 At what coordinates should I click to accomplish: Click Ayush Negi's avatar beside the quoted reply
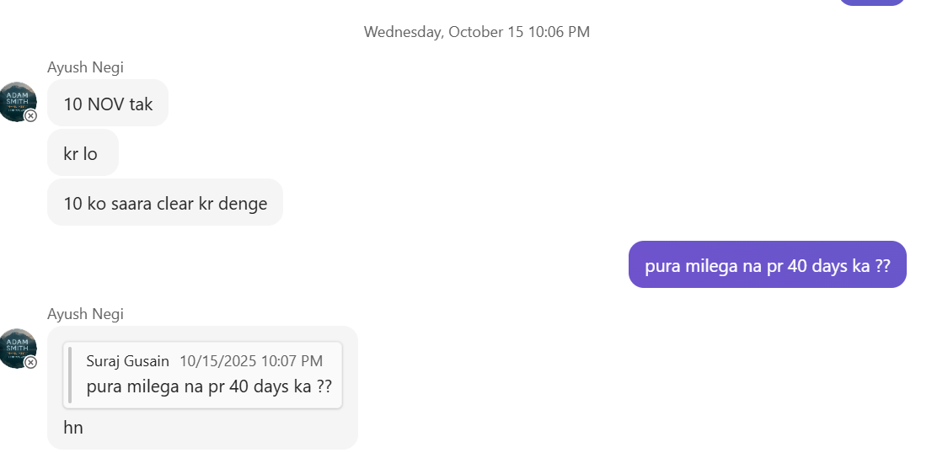(x=16, y=348)
